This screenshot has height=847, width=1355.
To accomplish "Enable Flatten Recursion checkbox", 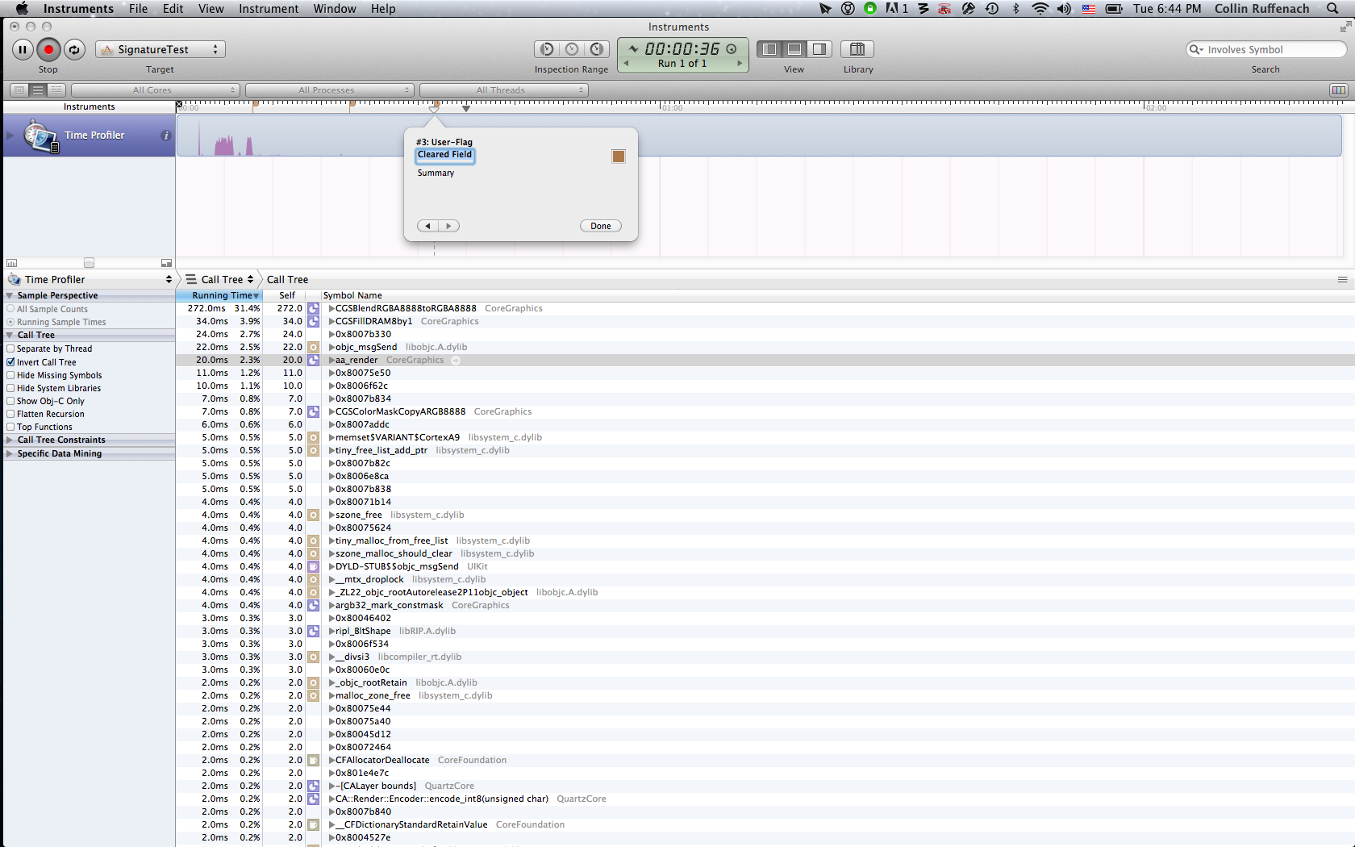I will 10,414.
